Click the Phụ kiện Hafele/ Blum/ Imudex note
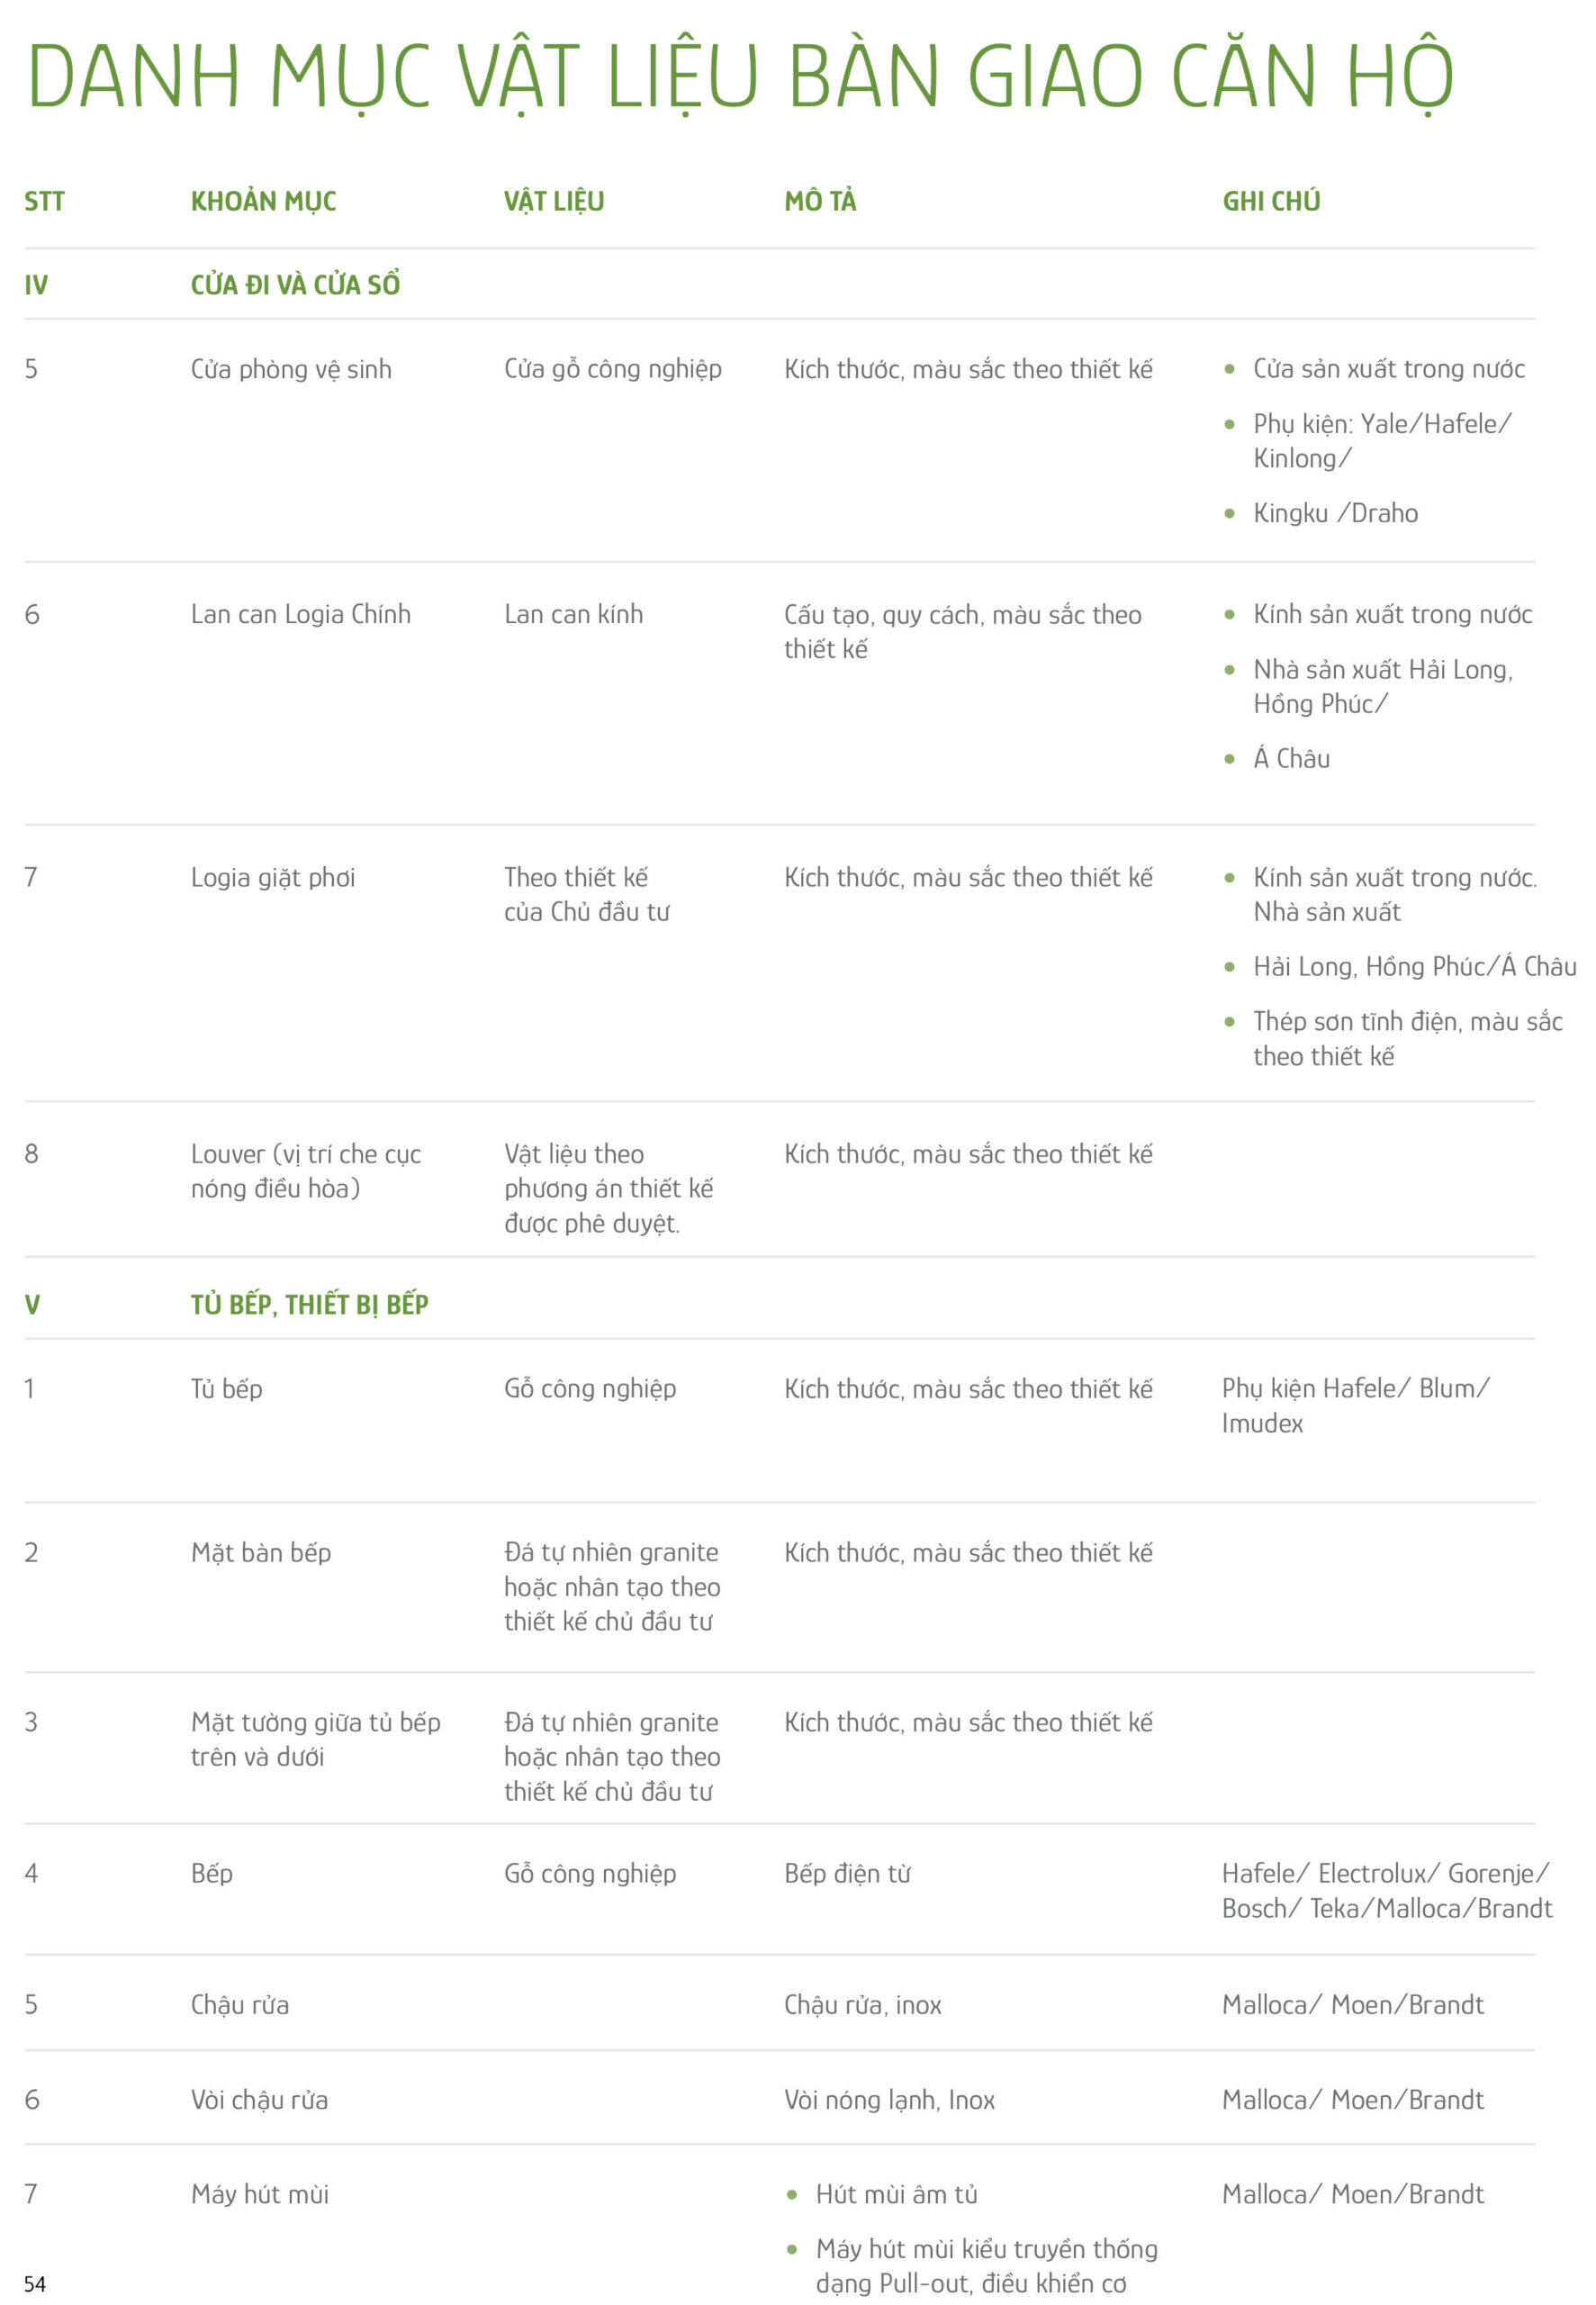 (x=1354, y=1405)
